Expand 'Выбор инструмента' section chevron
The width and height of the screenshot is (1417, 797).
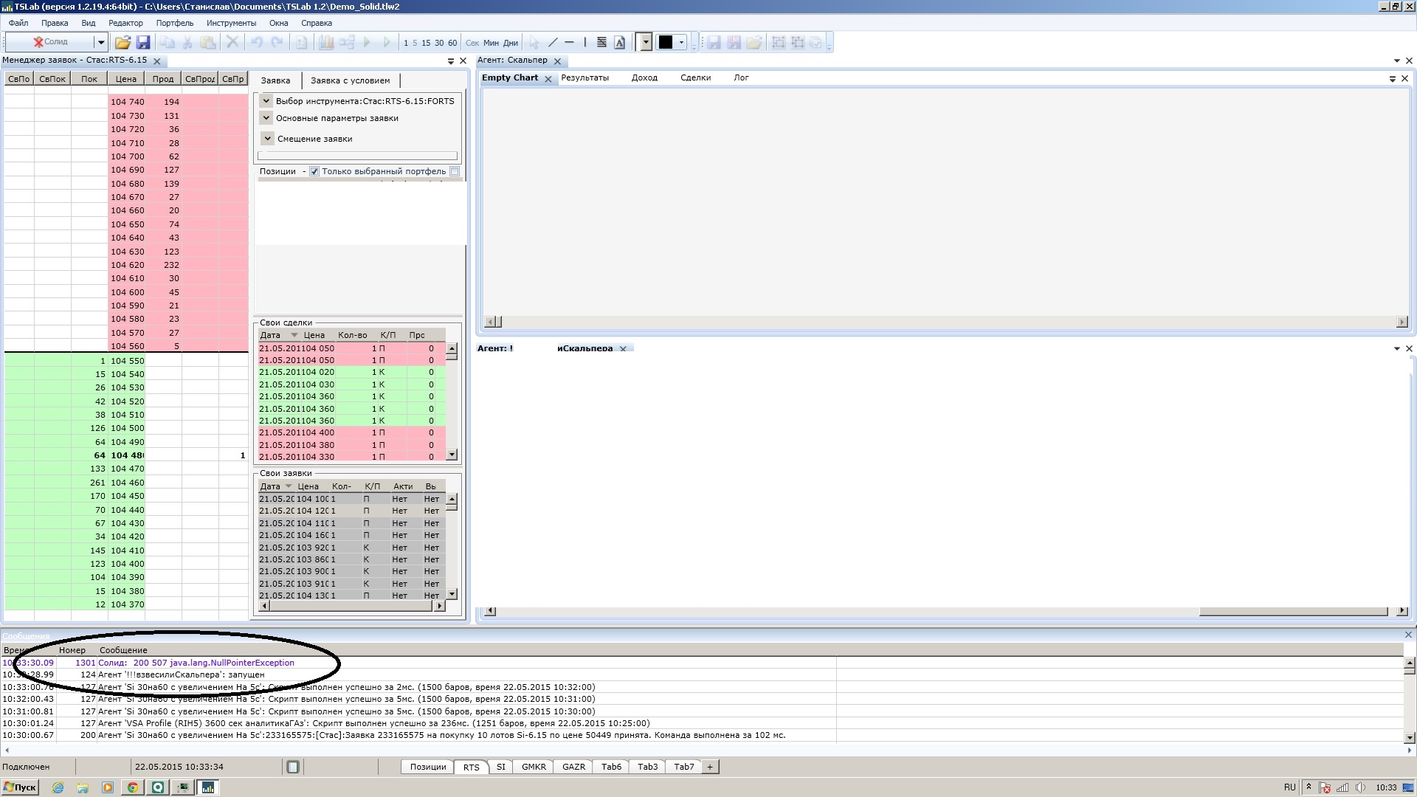pos(266,101)
